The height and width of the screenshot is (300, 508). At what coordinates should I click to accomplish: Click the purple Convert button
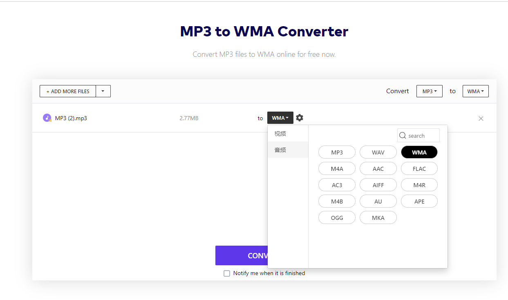pos(242,255)
